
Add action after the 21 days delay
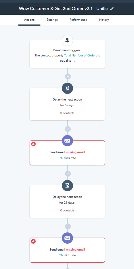[x=68, y=226]
